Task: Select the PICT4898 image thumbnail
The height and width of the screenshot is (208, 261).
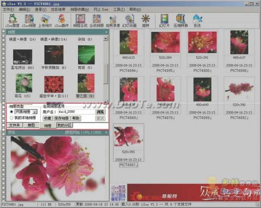Action: pos(239,42)
